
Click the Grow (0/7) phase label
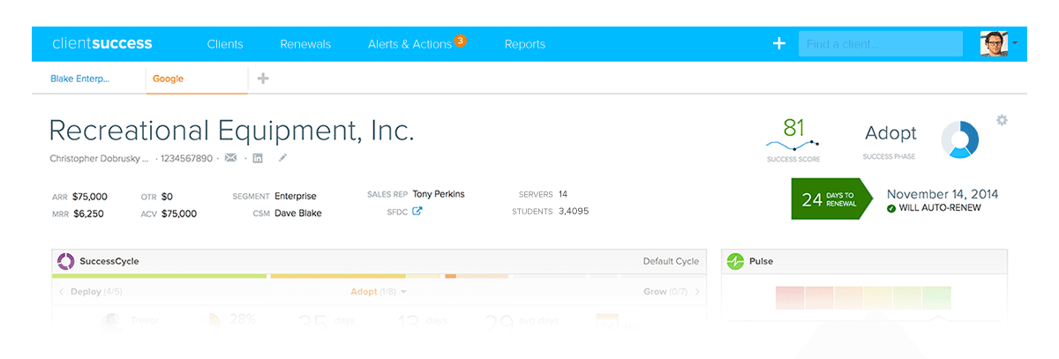(666, 291)
